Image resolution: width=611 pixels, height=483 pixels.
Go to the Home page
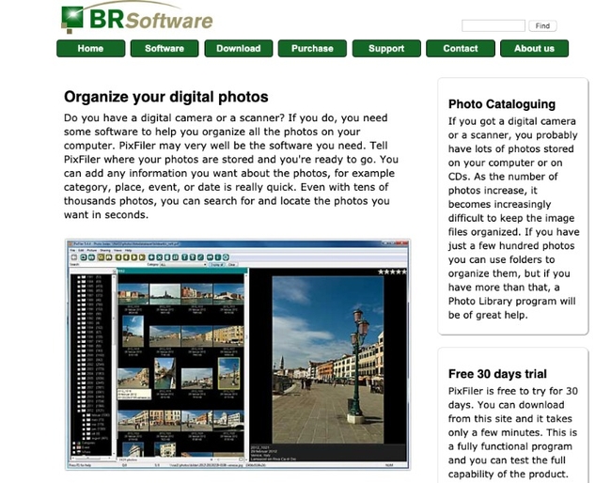[91, 48]
